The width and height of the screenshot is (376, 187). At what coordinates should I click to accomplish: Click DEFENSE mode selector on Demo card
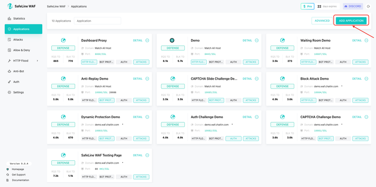coord(173,48)
